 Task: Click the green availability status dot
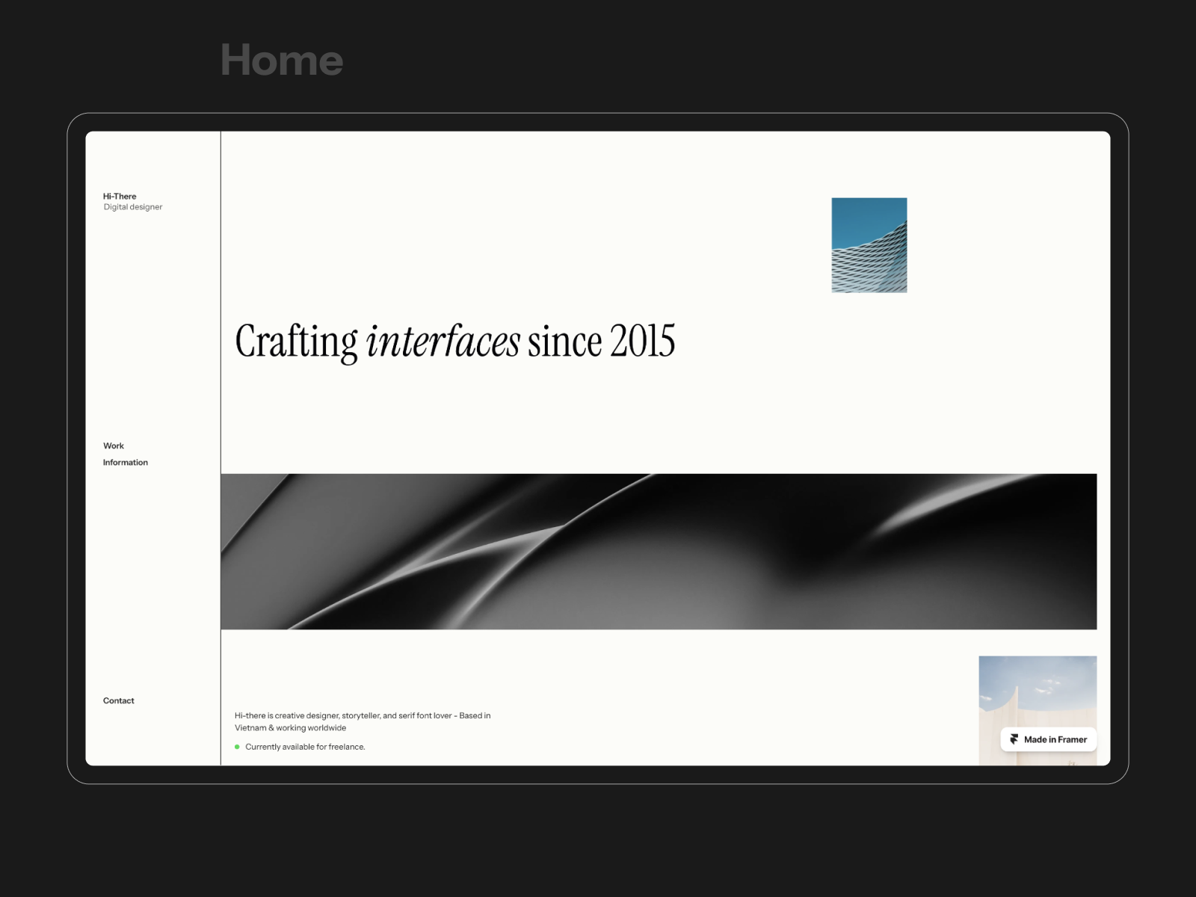point(237,747)
